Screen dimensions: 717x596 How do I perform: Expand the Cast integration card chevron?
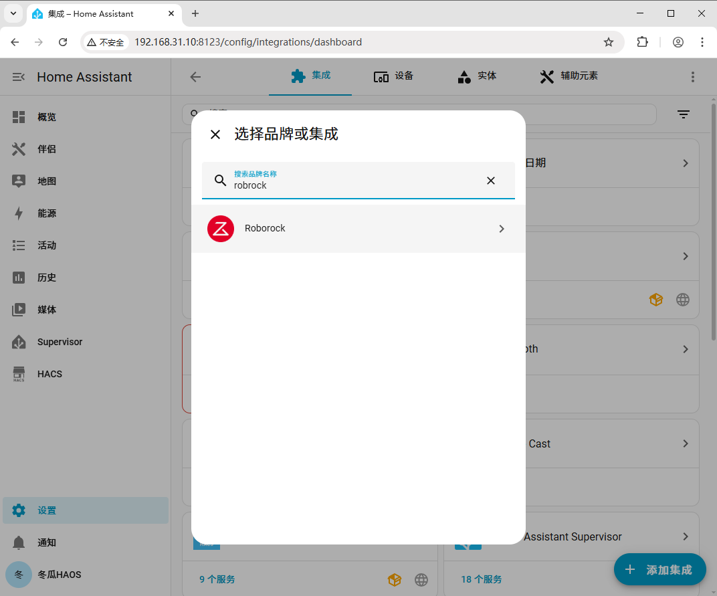click(x=686, y=443)
